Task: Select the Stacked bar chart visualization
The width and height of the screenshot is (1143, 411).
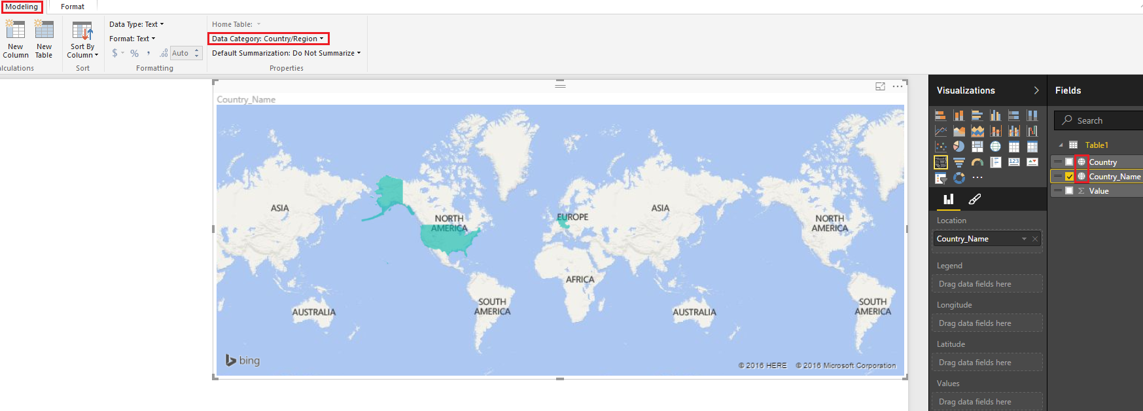Action: tap(940, 115)
